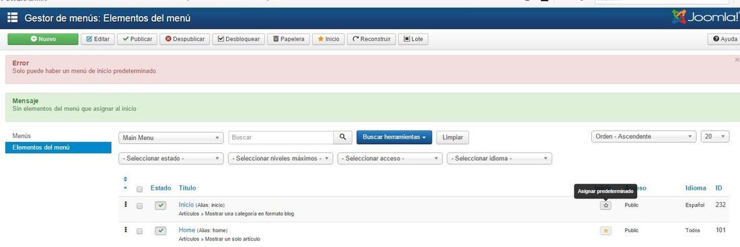Tick the checkbox for the Home item
The height and width of the screenshot is (247, 740).
point(139,231)
